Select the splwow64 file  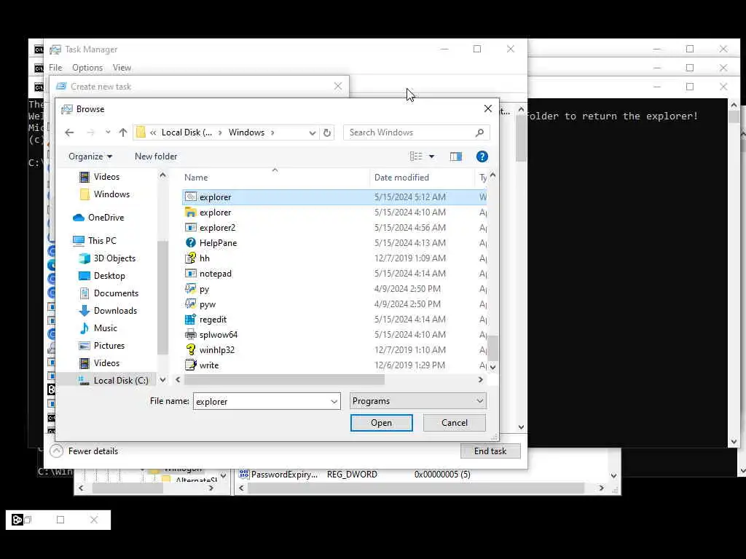(218, 335)
